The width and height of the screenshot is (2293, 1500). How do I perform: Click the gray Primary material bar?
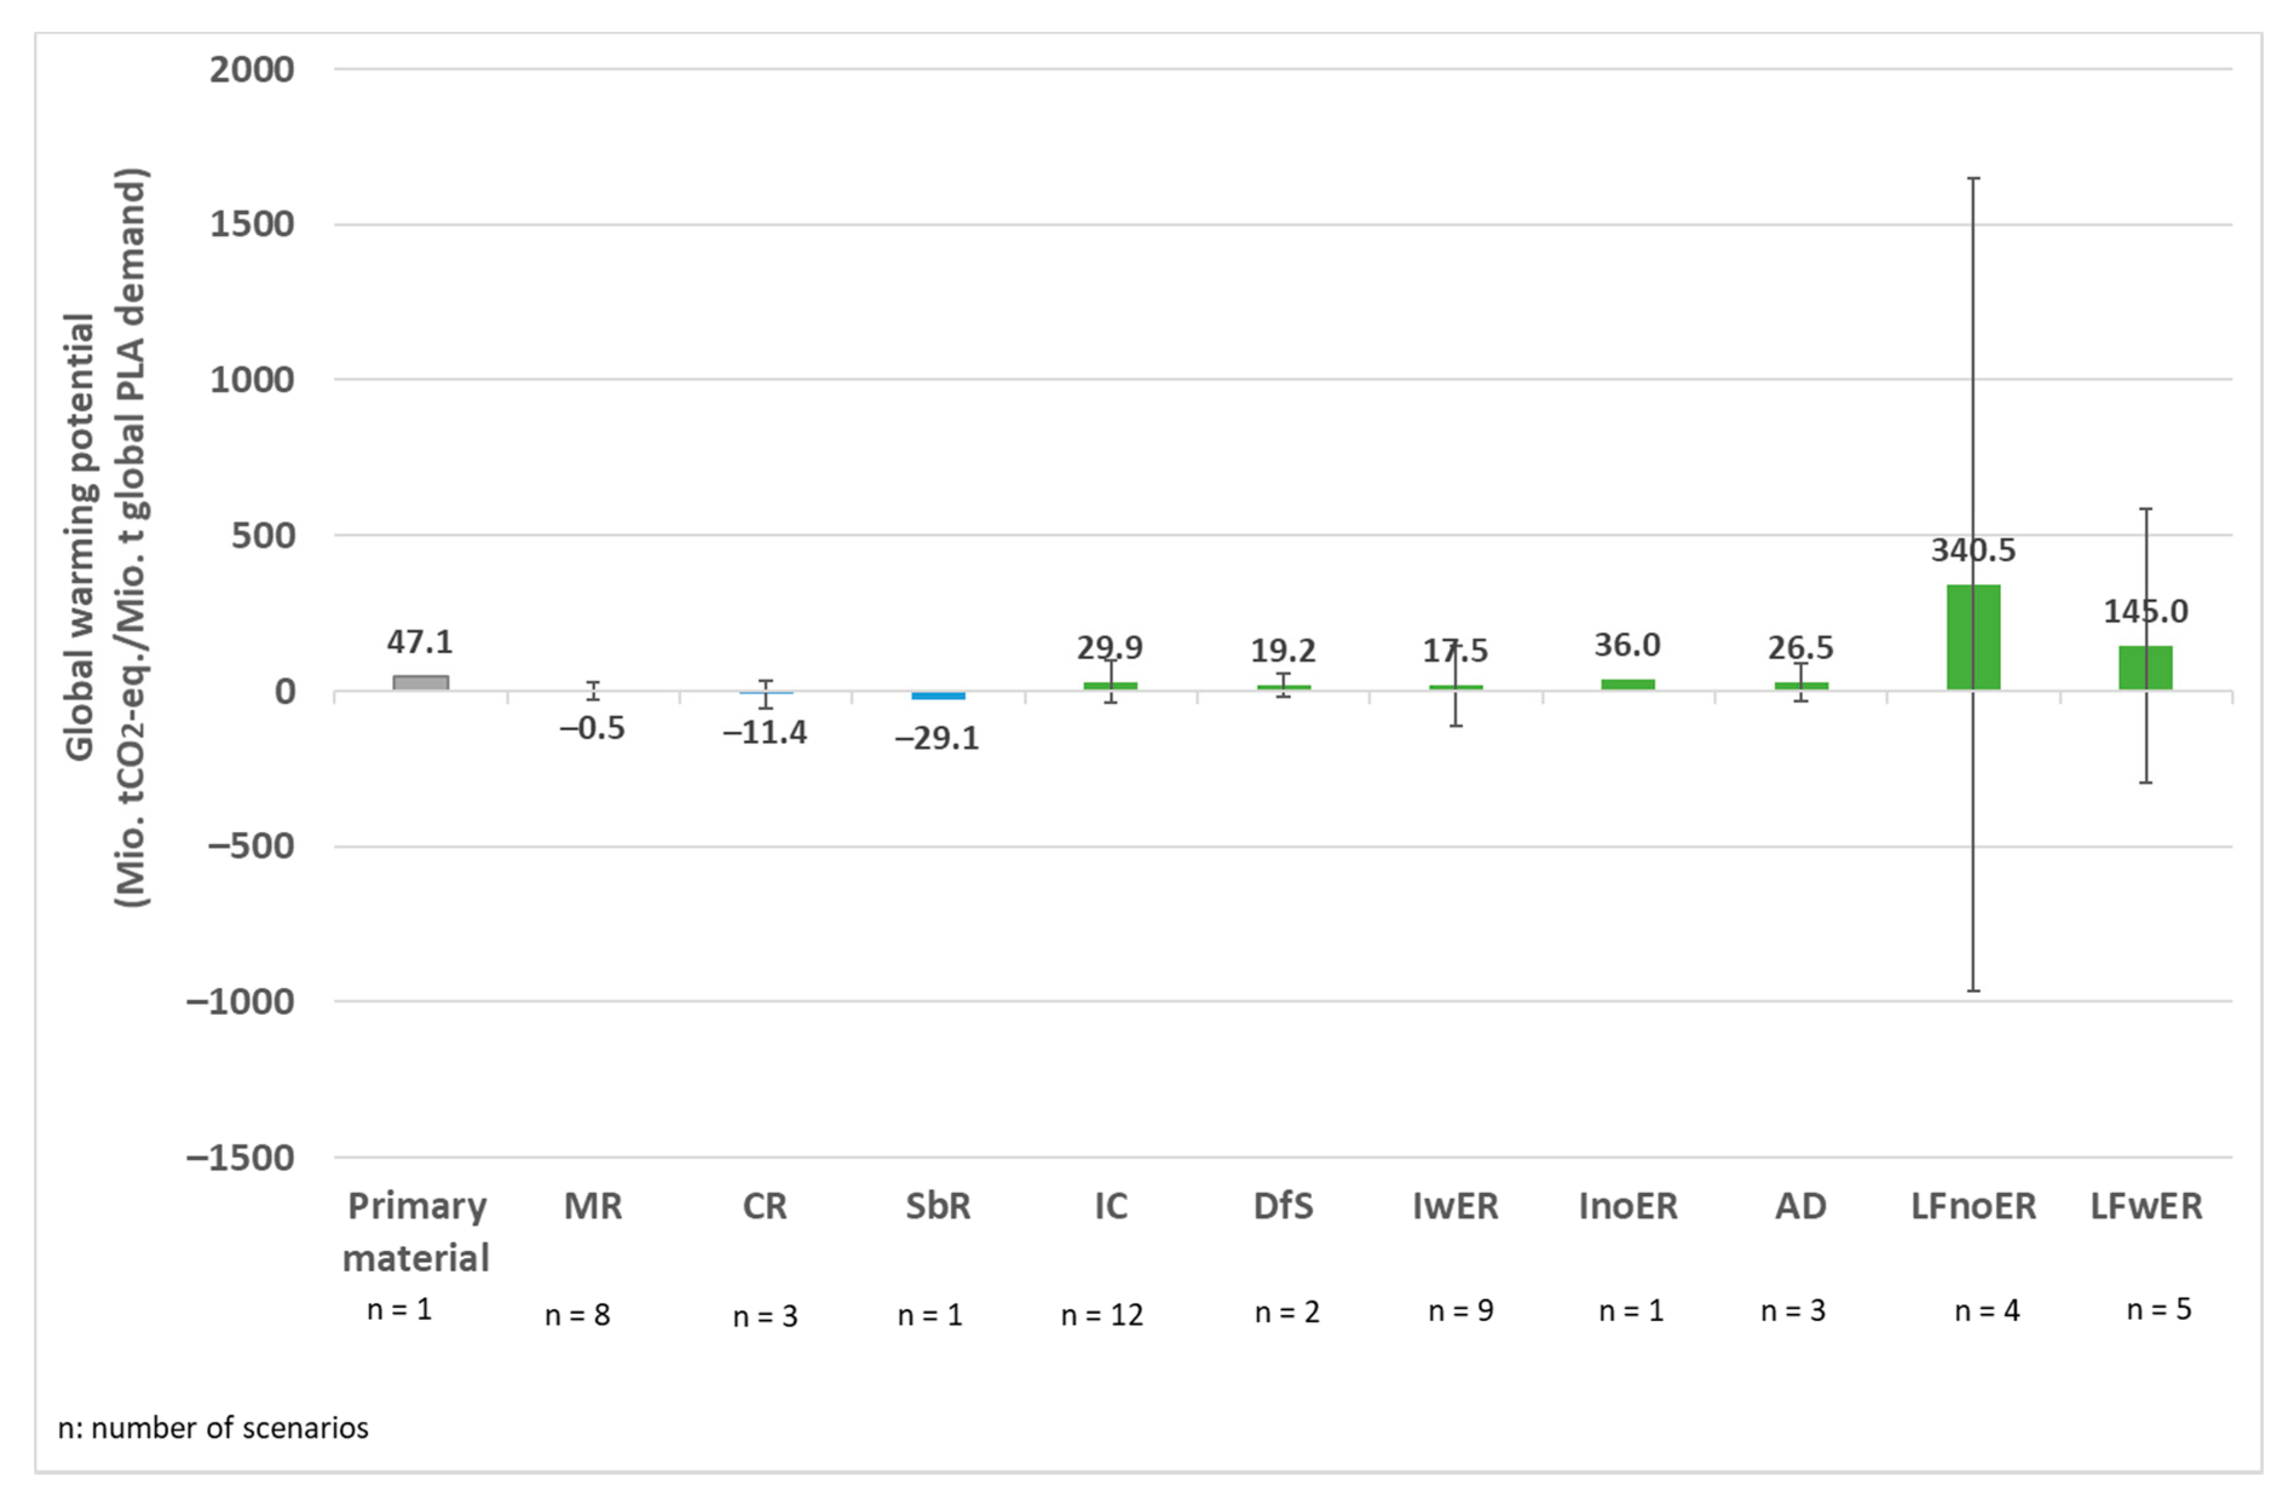420,683
